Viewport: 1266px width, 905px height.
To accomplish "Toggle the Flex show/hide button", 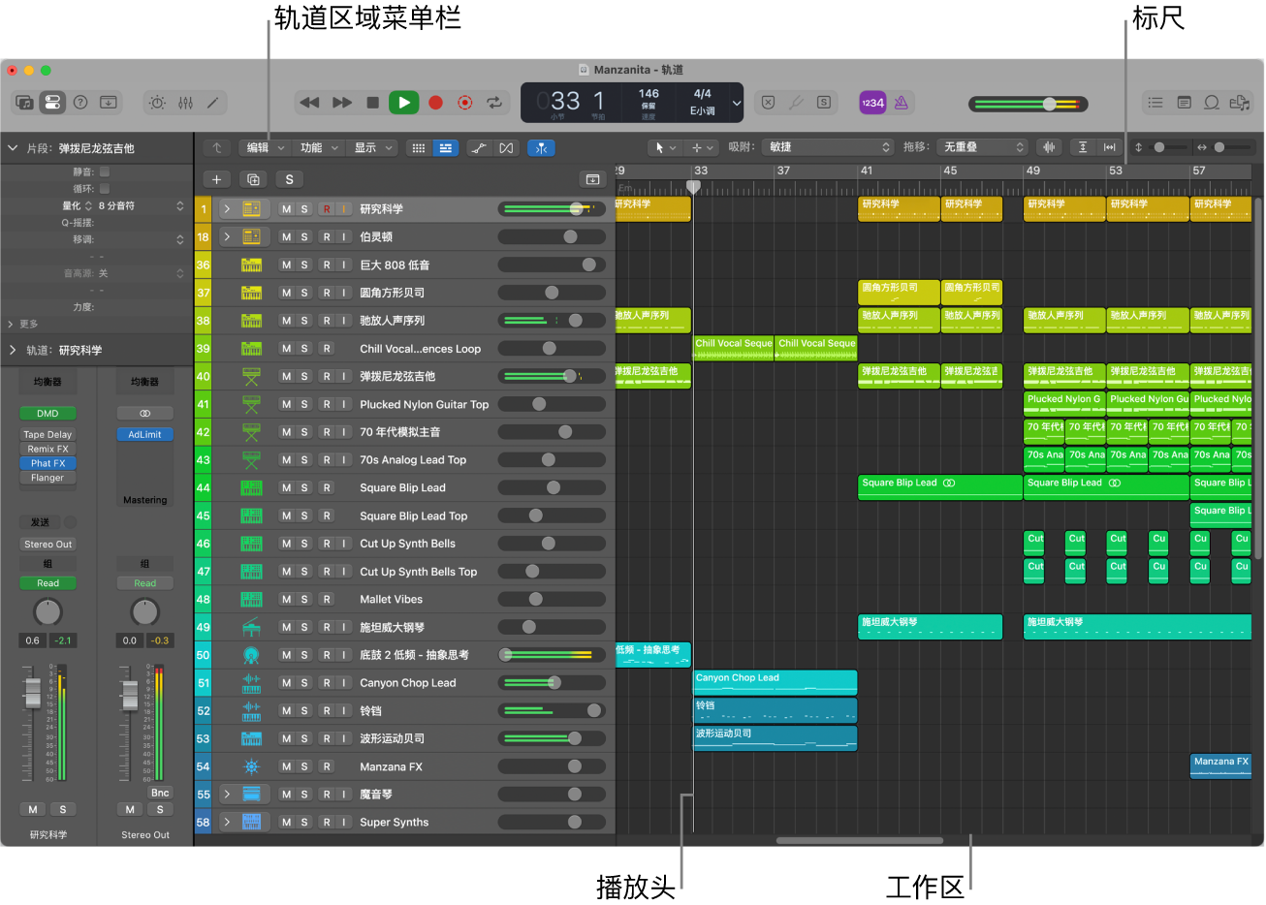I will 506,148.
